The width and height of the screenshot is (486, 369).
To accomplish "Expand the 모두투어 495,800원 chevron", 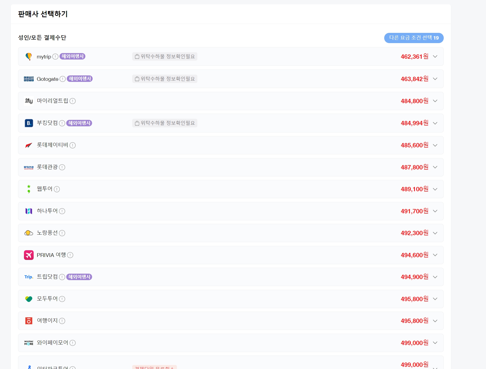I will (x=435, y=299).
